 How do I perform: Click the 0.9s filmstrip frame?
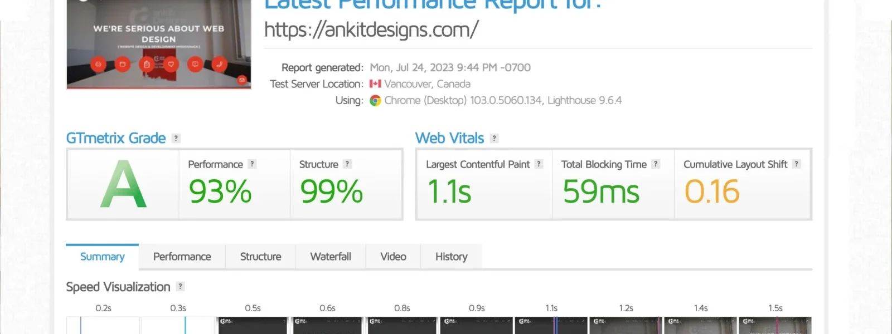477,326
